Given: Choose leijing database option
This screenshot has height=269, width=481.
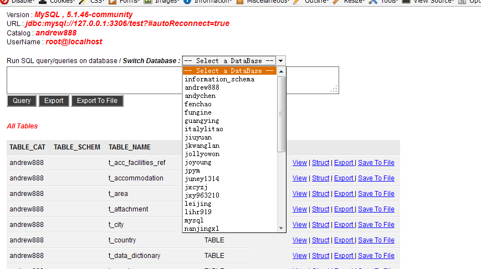Looking at the screenshot, I should (x=229, y=204).
